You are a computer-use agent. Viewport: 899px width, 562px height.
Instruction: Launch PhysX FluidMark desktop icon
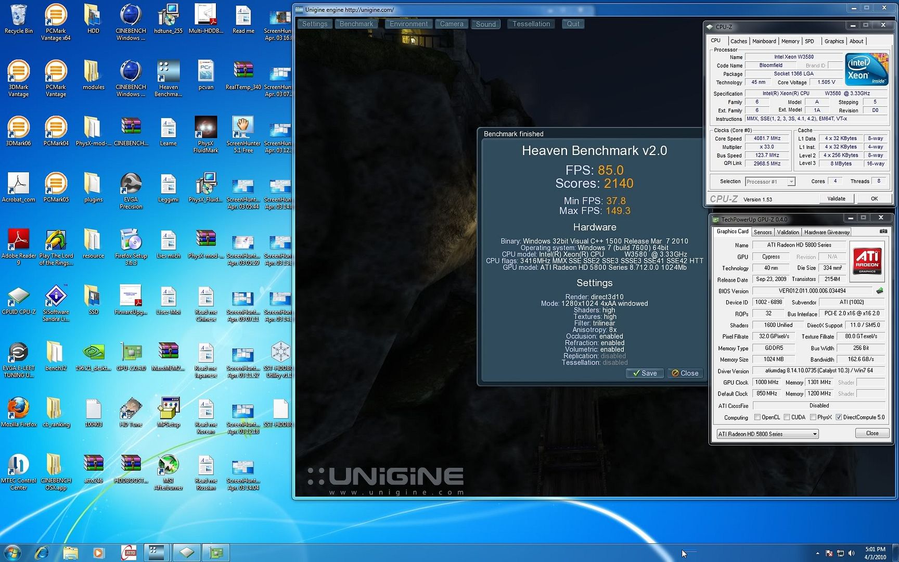pyautogui.click(x=206, y=135)
